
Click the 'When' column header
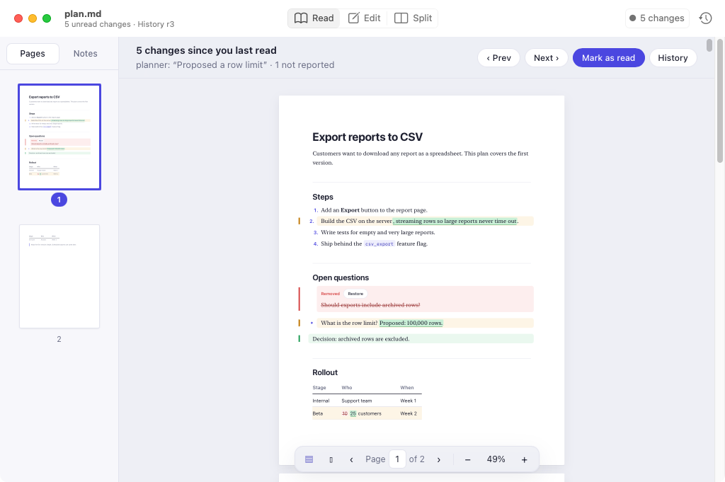(407, 388)
